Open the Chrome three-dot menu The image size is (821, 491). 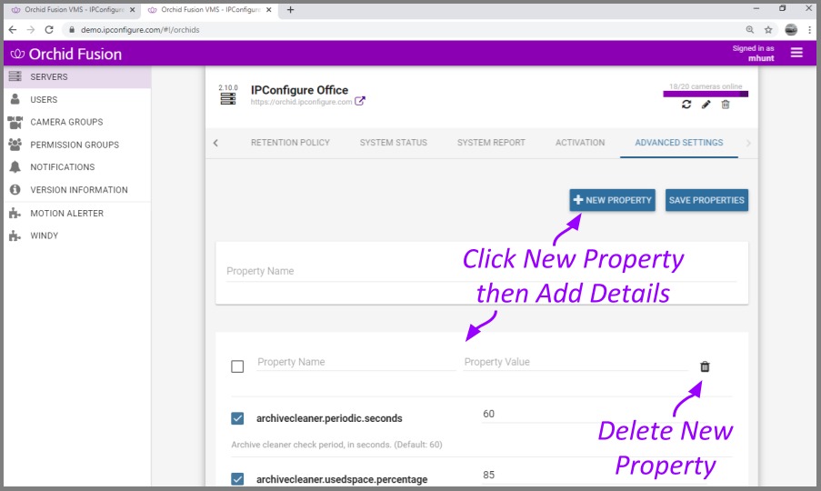[809, 30]
